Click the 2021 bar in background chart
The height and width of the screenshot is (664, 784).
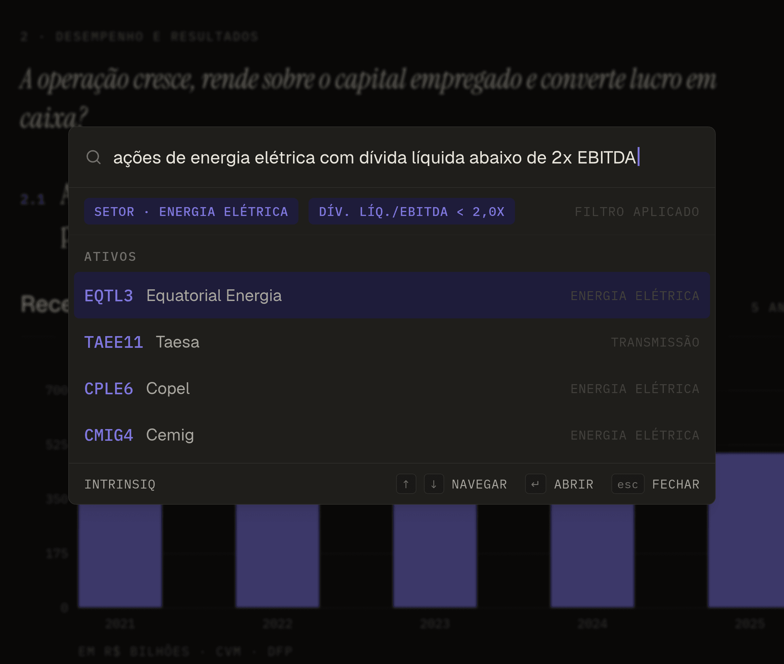pos(120,556)
